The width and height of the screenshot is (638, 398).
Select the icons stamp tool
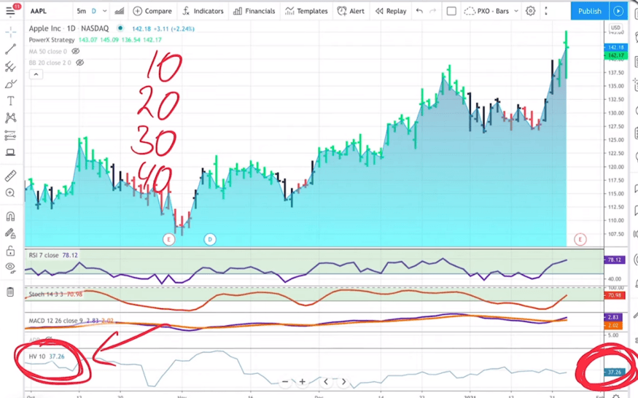(11, 152)
